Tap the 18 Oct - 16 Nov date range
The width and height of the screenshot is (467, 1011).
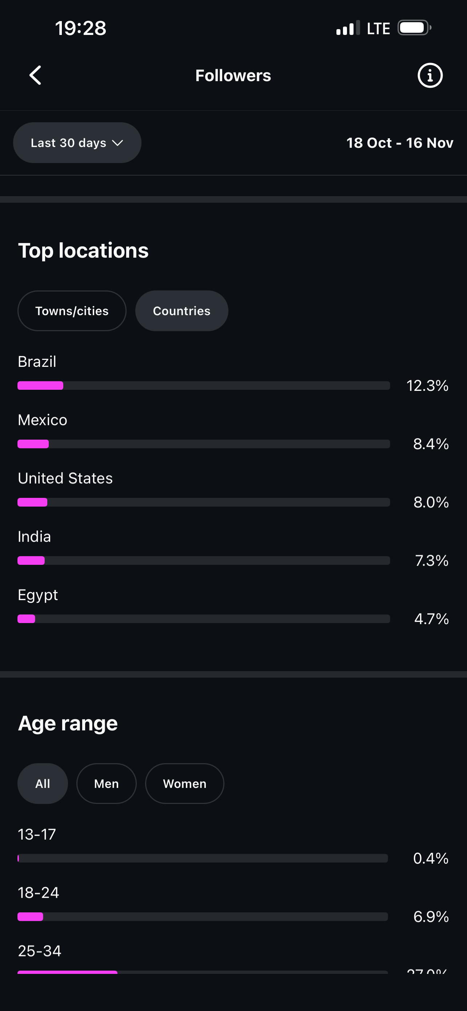[x=400, y=143]
